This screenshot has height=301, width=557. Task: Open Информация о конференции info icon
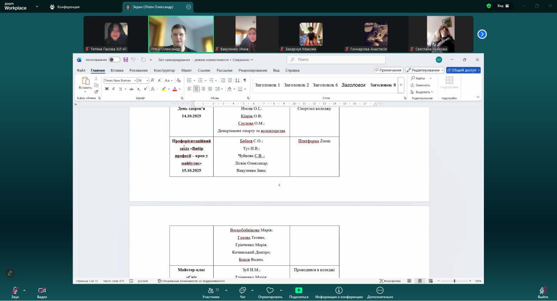(x=339, y=290)
